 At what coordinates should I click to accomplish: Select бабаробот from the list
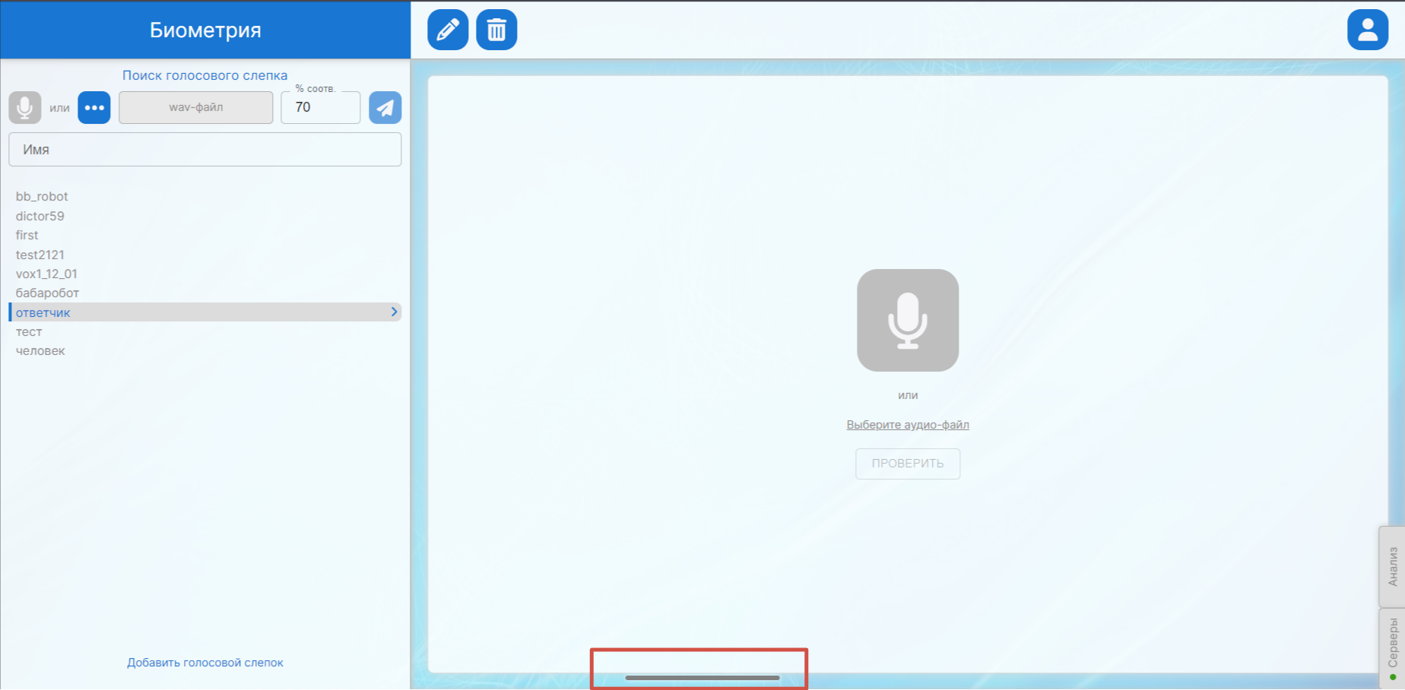click(47, 293)
